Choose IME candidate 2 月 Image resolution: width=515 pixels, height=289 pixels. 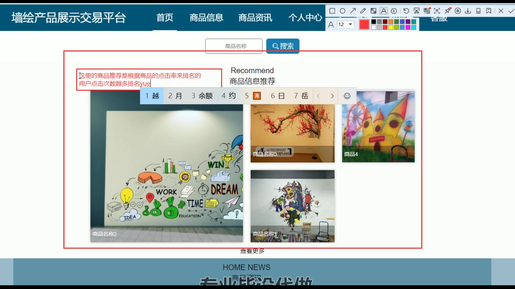click(x=175, y=96)
